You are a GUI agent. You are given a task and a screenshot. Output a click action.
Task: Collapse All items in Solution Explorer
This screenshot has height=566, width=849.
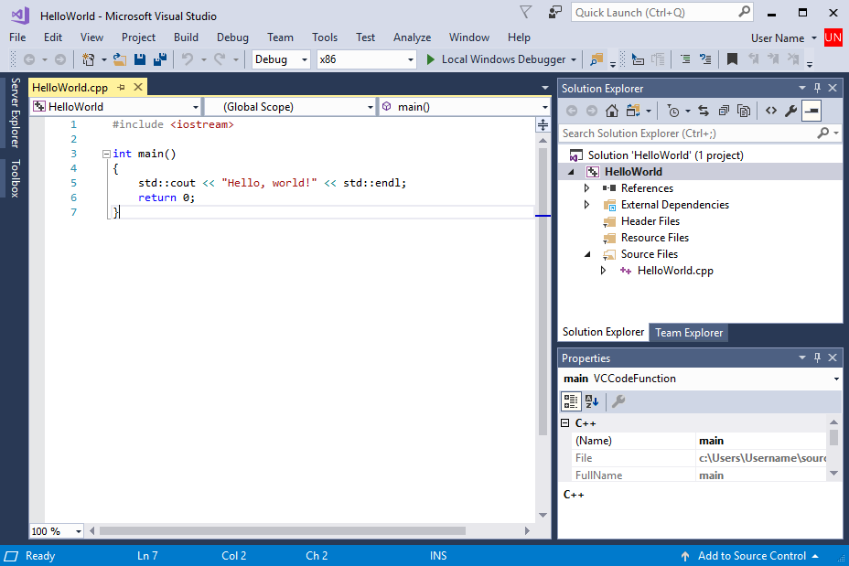[x=725, y=110]
